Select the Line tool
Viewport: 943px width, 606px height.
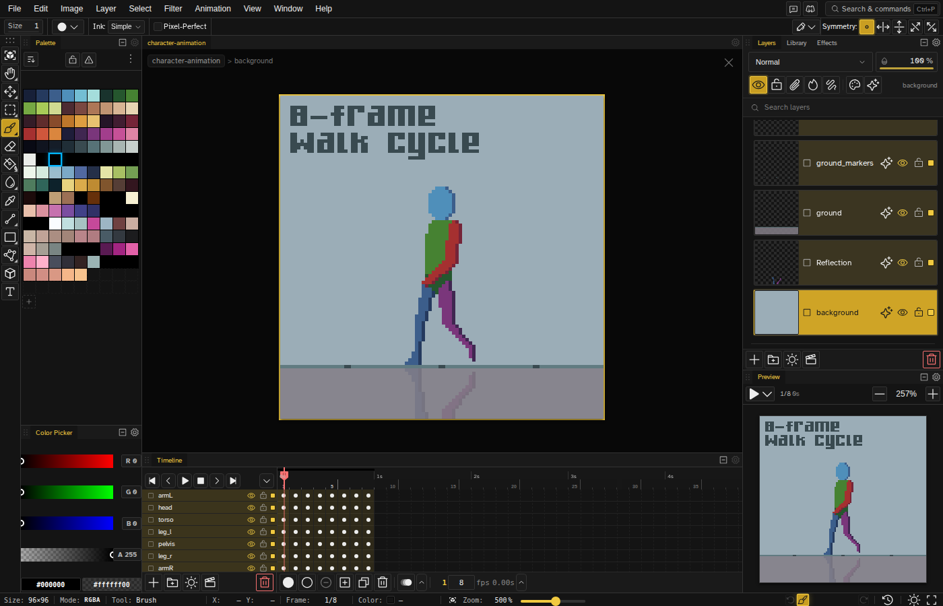point(10,219)
